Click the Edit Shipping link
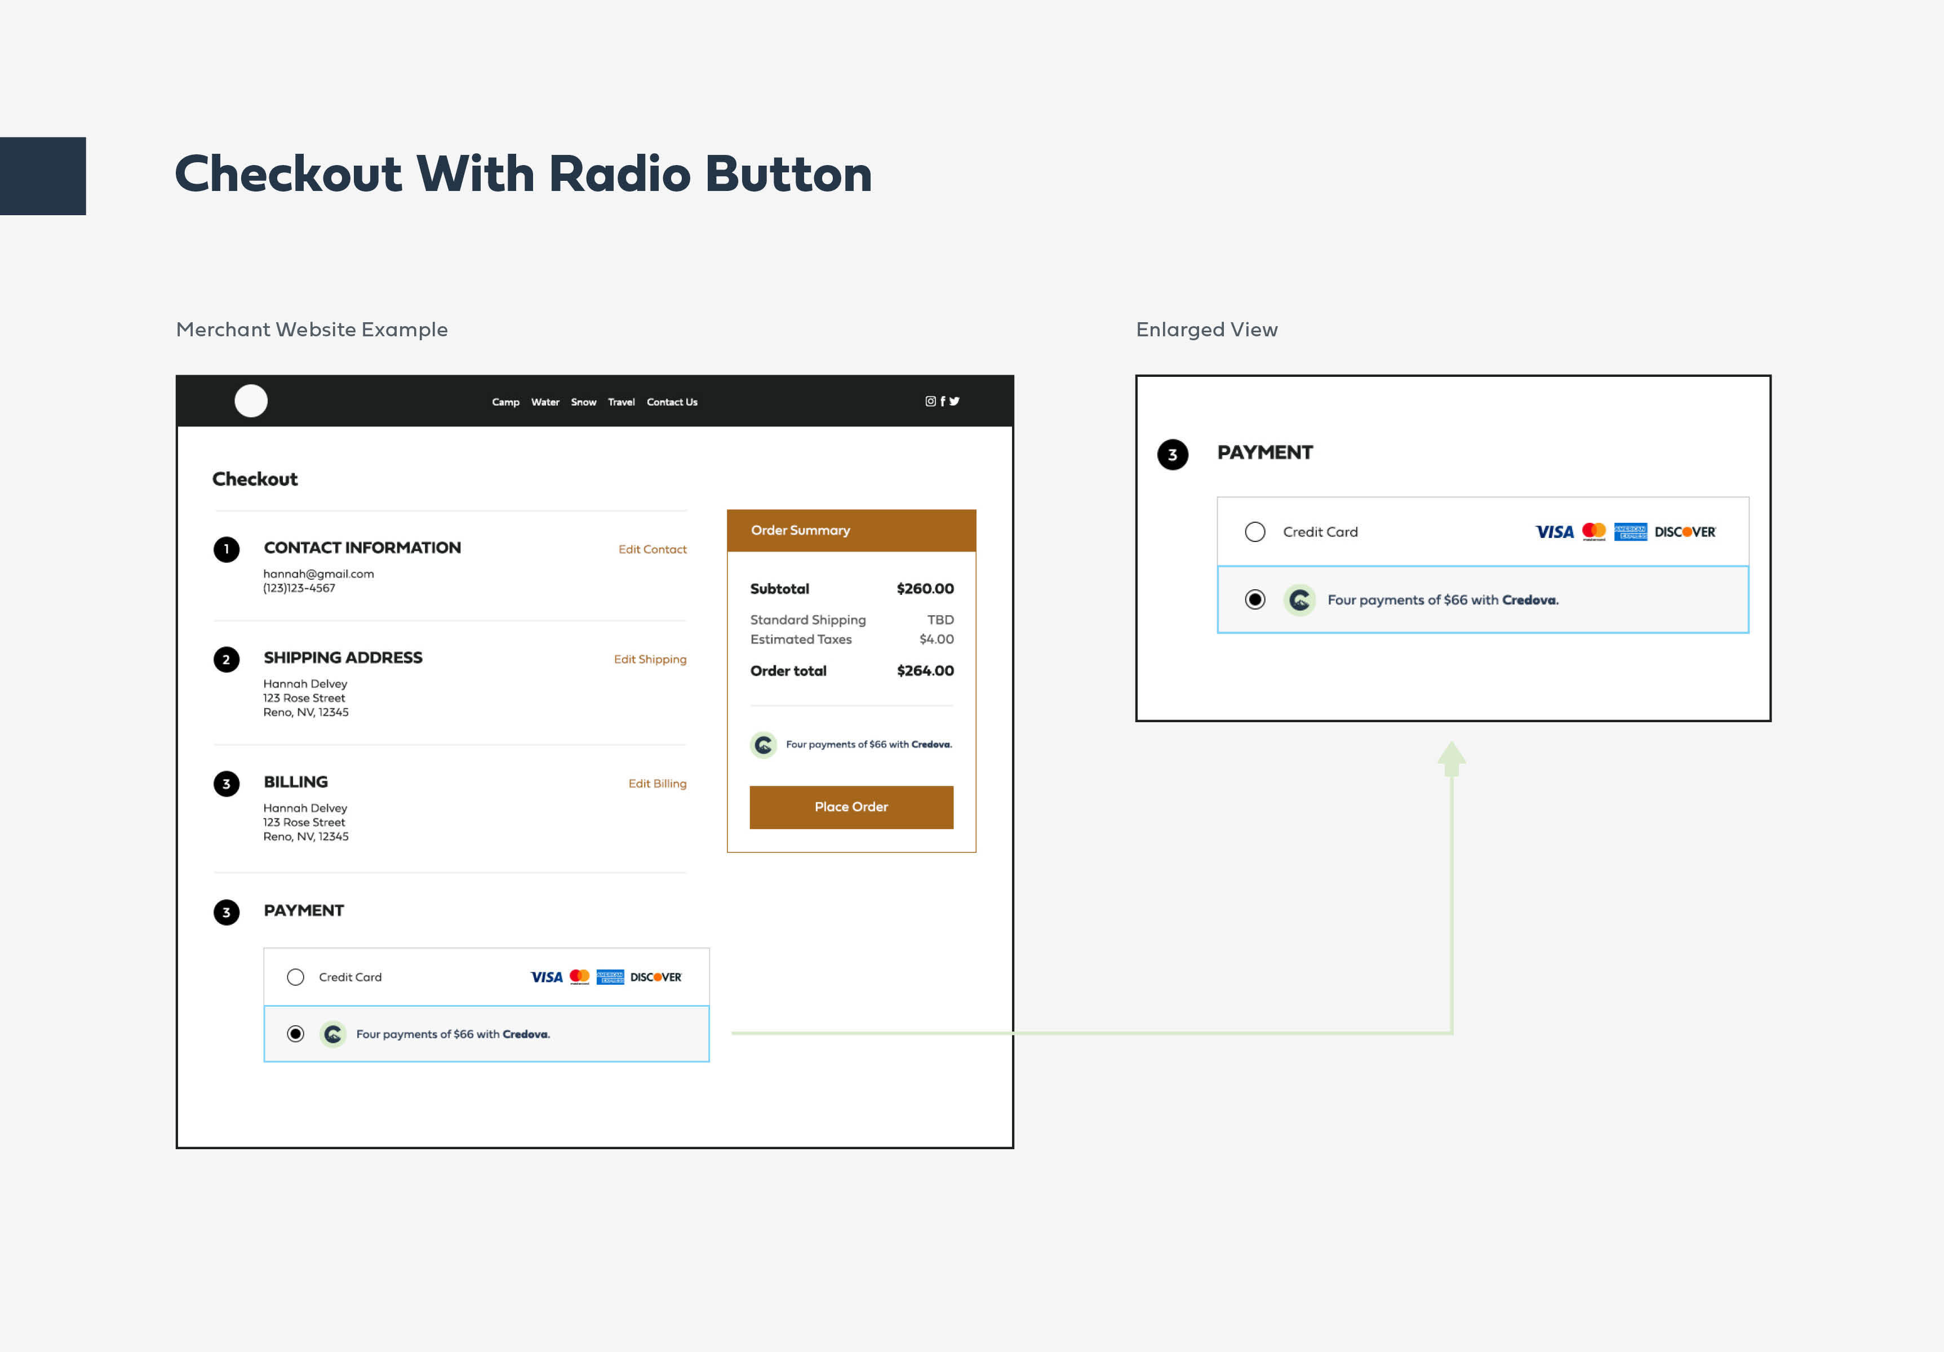This screenshot has height=1352, width=1944. click(x=650, y=660)
